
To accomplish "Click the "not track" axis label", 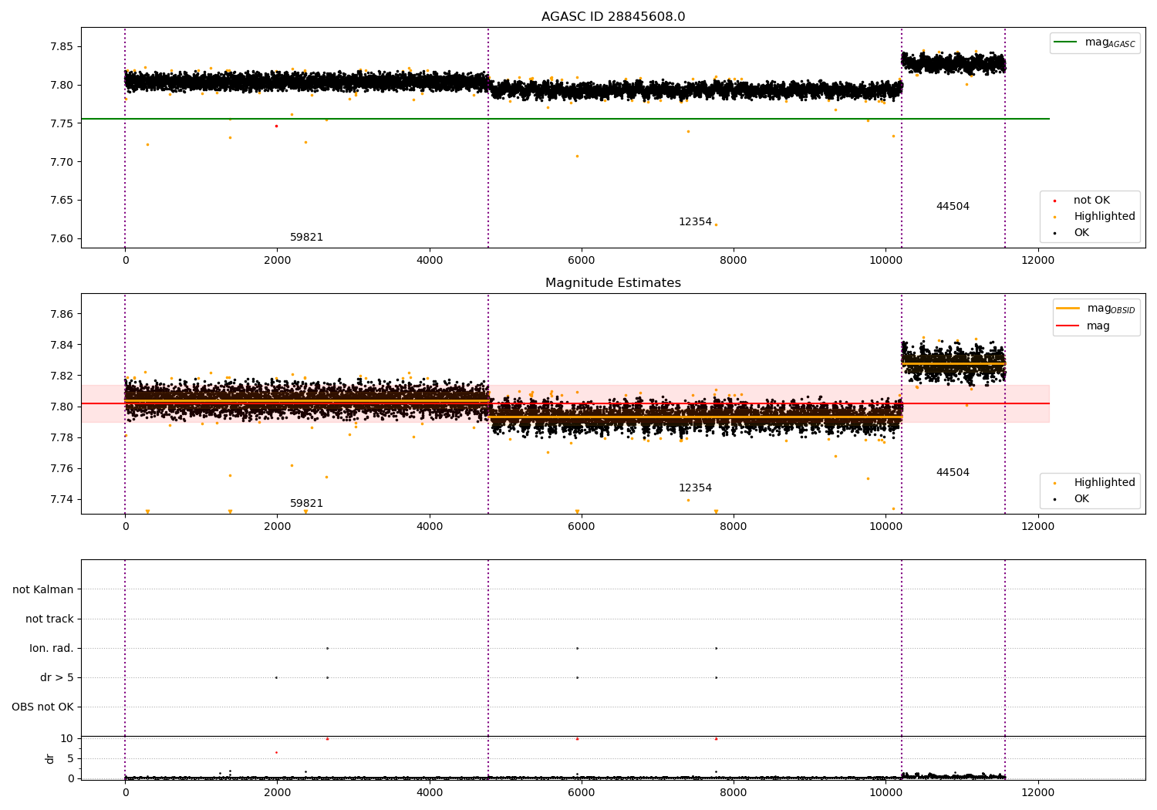I will point(49,619).
